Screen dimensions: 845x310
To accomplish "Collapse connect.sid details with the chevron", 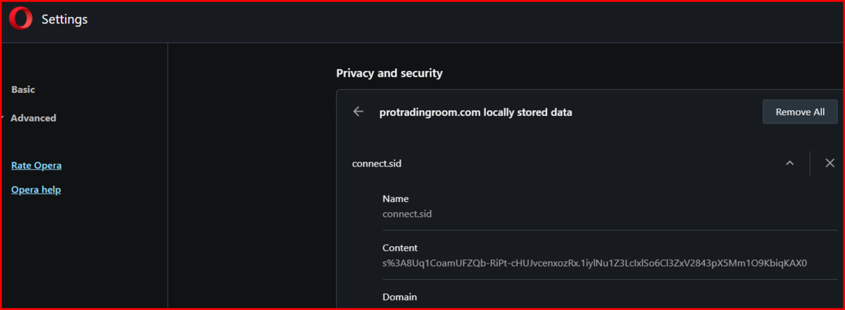I will pyautogui.click(x=790, y=163).
